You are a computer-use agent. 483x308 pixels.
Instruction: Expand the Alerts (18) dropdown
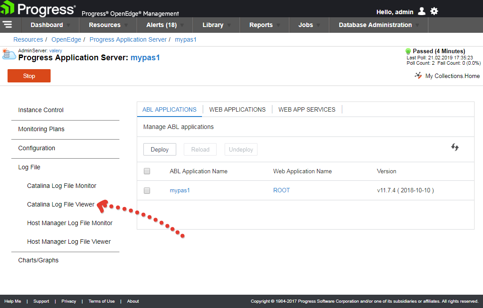tap(165, 25)
